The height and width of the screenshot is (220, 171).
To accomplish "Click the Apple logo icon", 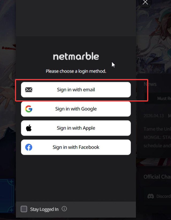I will coord(29,128).
